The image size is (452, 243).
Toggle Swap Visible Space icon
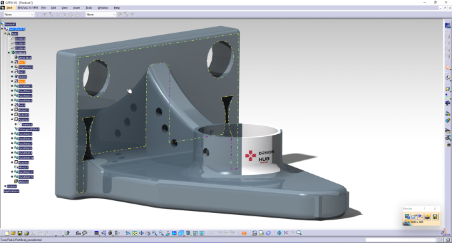[202, 233]
